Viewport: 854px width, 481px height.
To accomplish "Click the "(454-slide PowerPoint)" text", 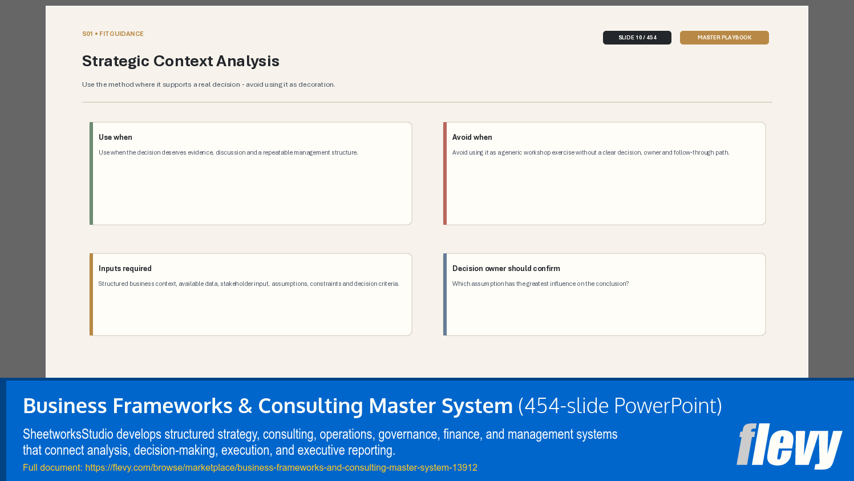I will tap(620, 406).
